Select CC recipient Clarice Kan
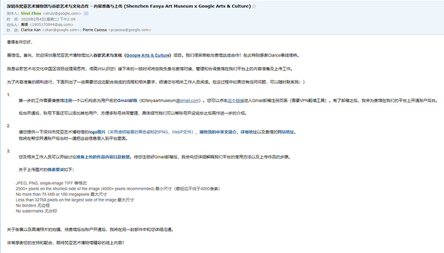 point(31,30)
